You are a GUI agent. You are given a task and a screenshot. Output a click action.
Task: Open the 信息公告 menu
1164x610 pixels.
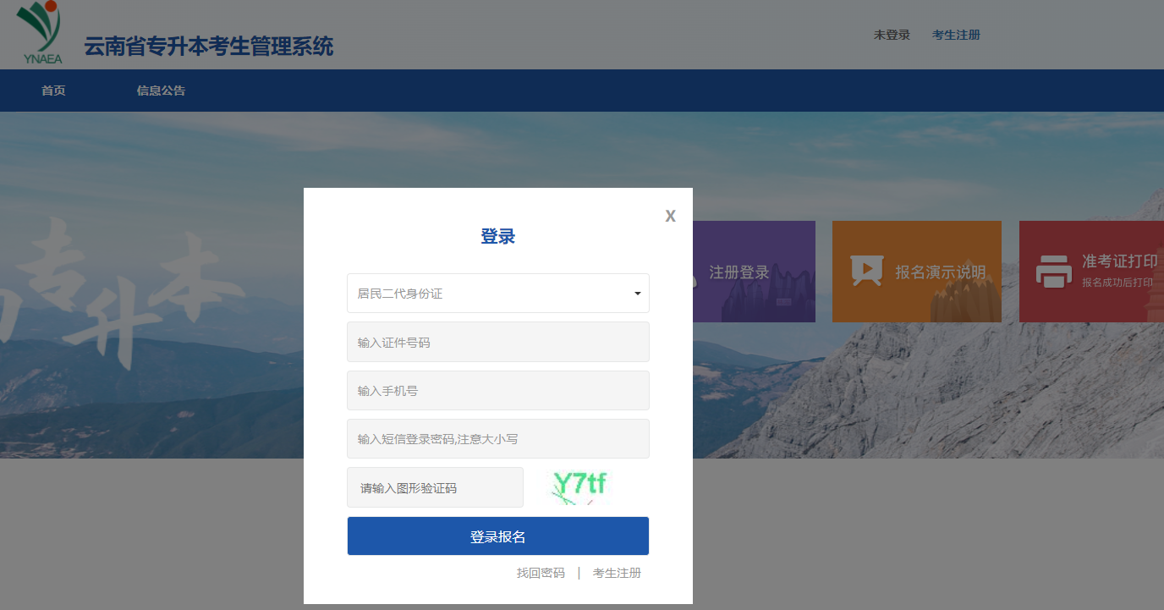pyautogui.click(x=161, y=90)
